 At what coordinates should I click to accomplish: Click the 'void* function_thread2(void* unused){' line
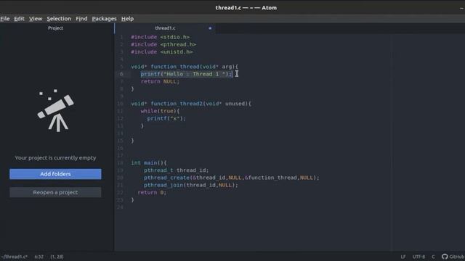click(x=191, y=104)
